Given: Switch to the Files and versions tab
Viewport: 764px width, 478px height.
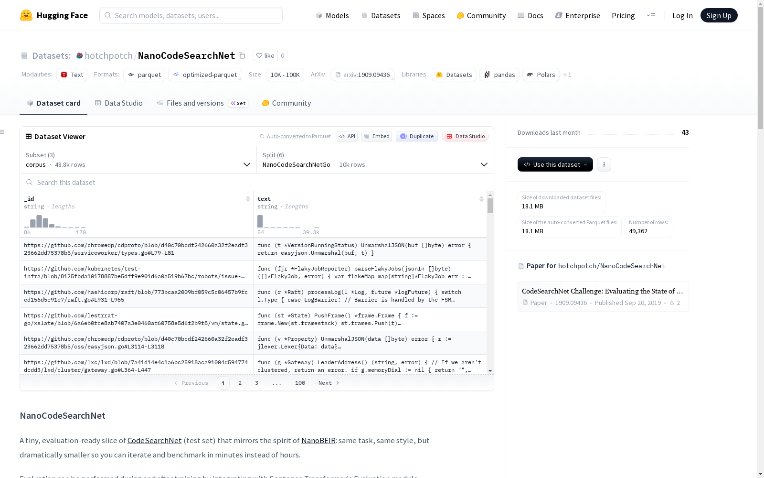Looking at the screenshot, I should tap(202, 103).
